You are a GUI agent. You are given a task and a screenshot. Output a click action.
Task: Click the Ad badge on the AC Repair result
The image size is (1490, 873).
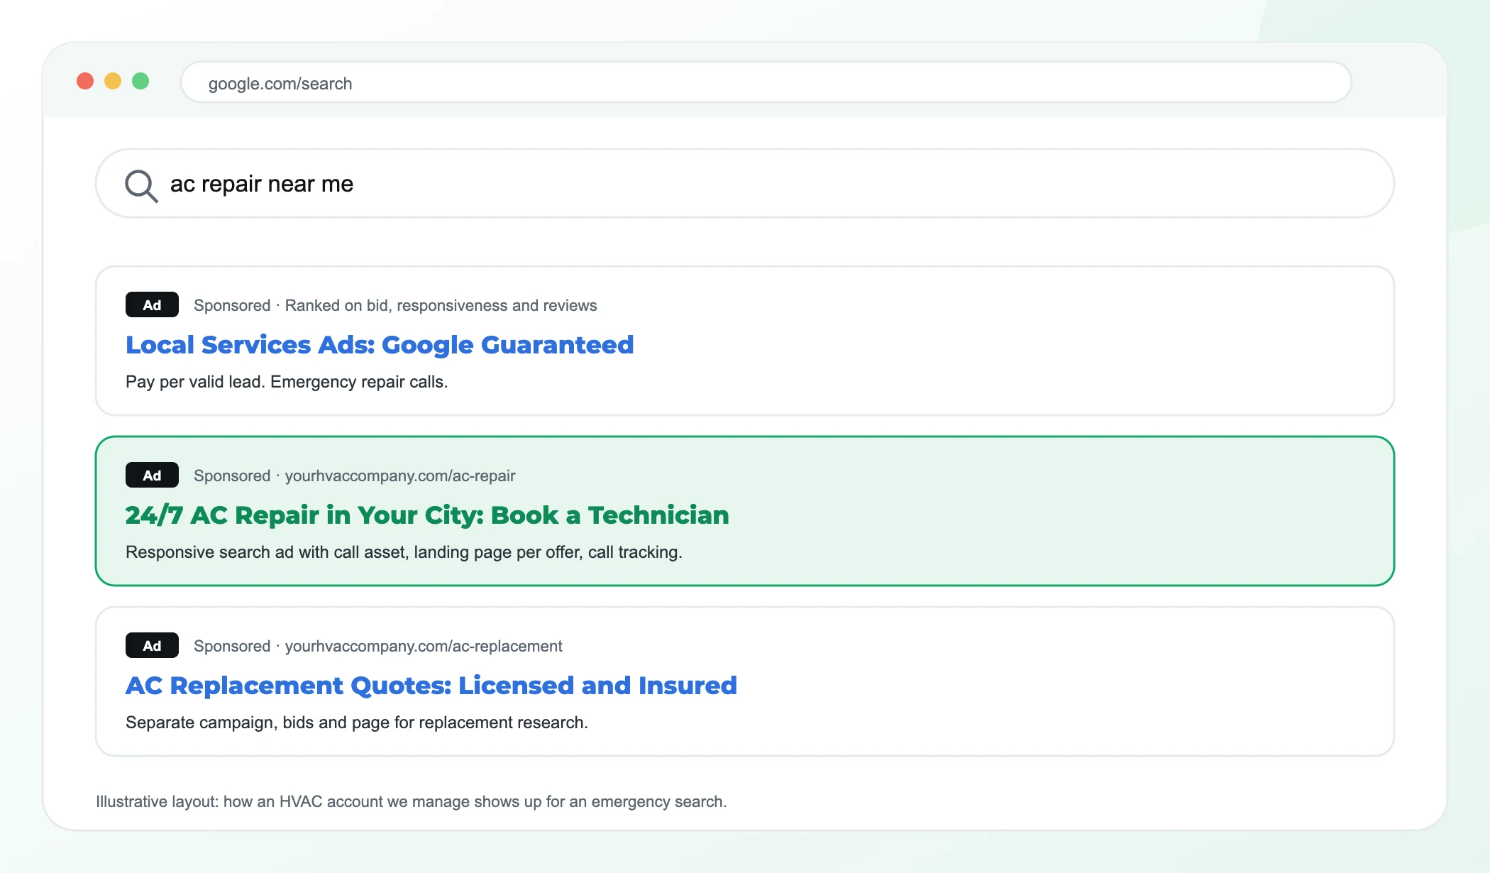point(152,476)
